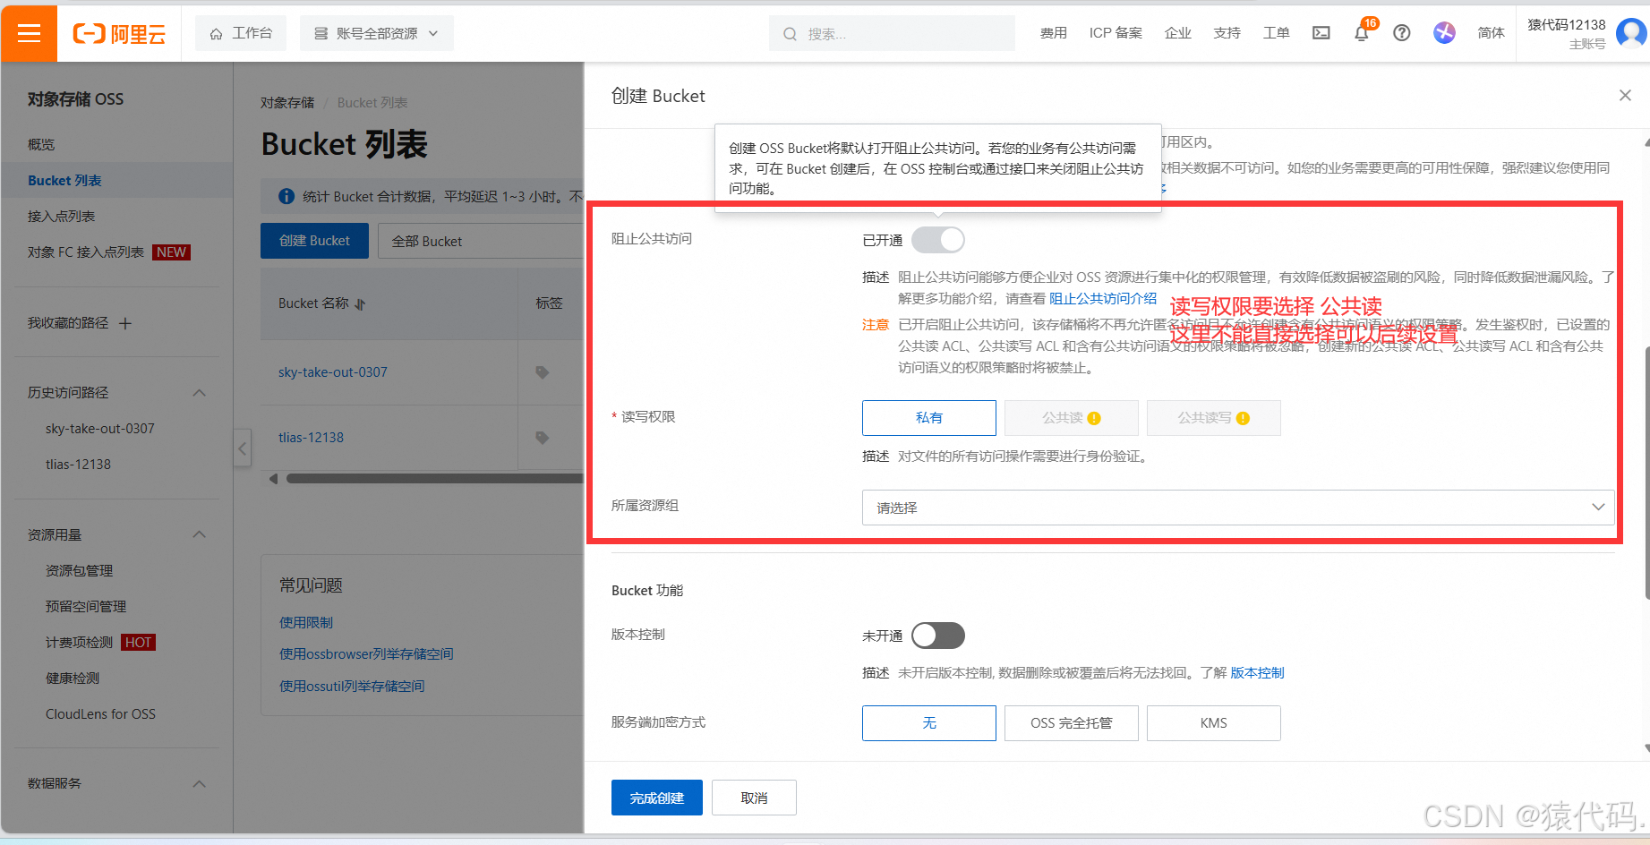Open 阻止公共访问介绍 link
This screenshot has height=845, width=1650.
point(1103,298)
